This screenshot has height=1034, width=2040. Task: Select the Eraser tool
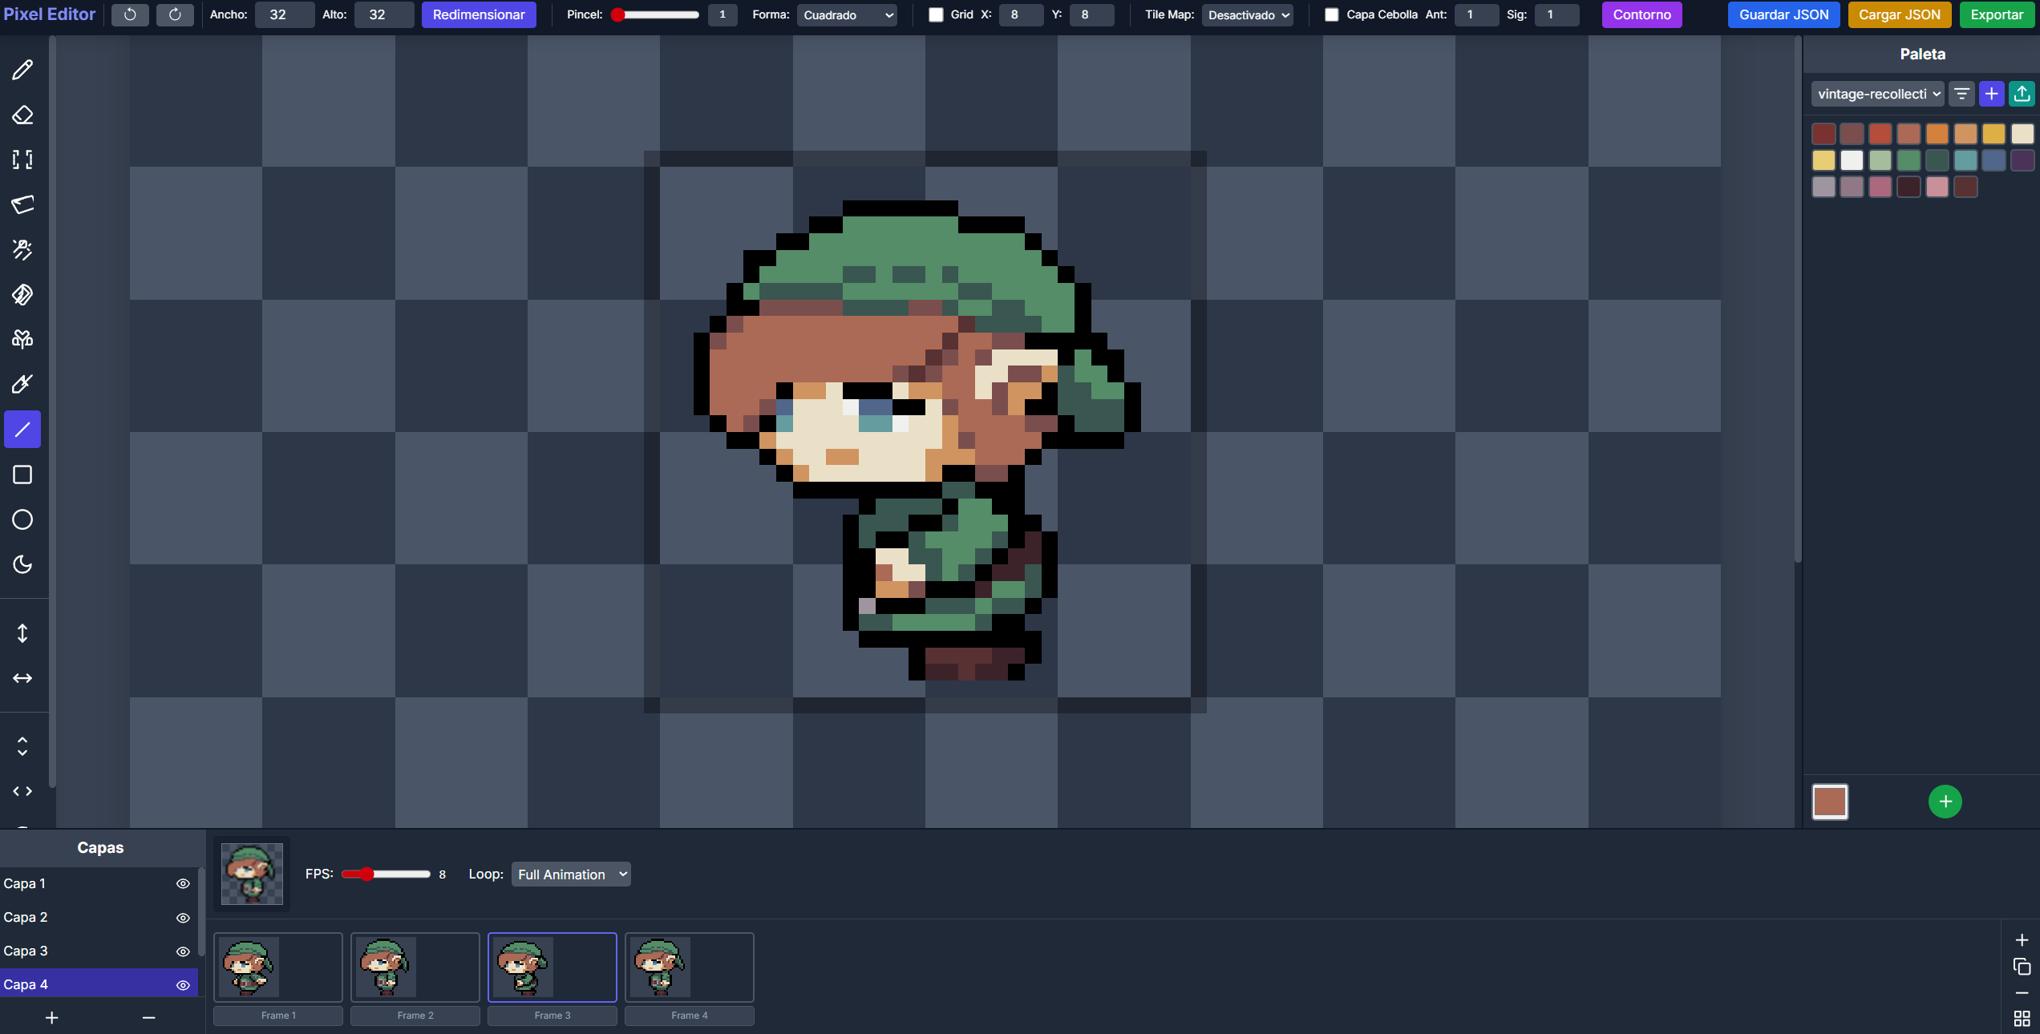[22, 115]
